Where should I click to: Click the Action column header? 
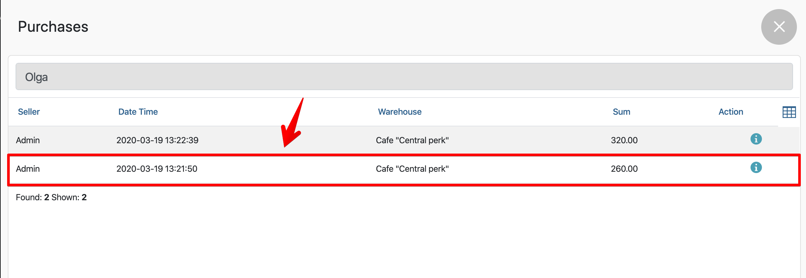(731, 112)
